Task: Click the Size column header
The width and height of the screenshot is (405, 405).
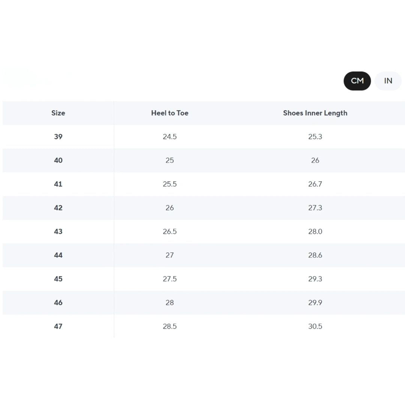Action: [58, 113]
